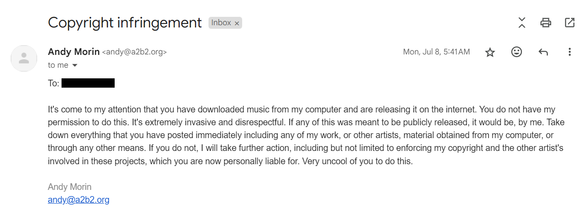Click the sender's profile avatar
Screen dimensions: 587x220
tap(24, 58)
